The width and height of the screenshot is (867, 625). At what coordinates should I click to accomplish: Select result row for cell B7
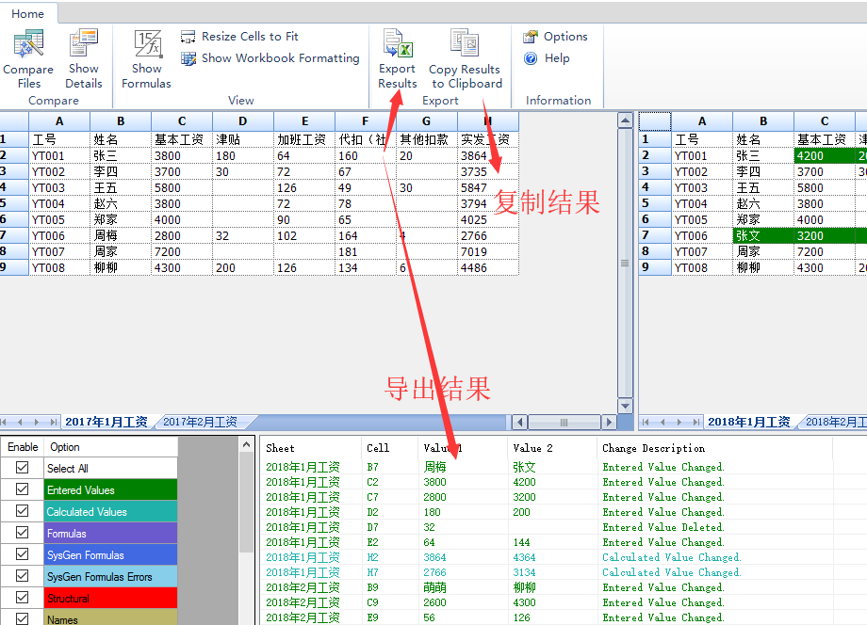coord(563,467)
